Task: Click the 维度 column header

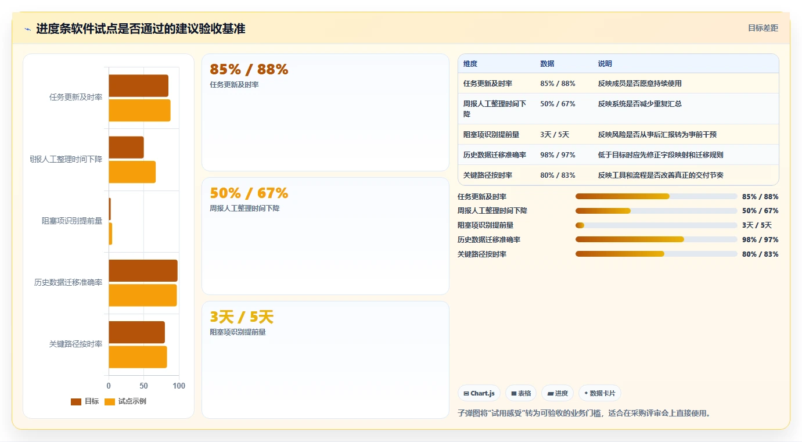Action: [x=470, y=64]
